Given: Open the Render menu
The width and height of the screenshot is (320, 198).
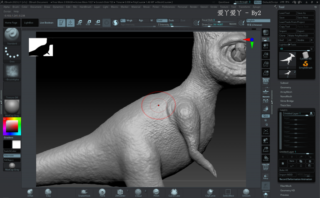Looking at the screenshot, I should pos(194,7).
